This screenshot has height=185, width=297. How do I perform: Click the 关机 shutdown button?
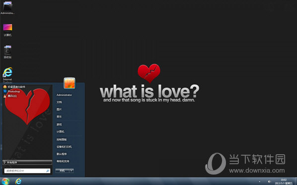(x=62, y=171)
